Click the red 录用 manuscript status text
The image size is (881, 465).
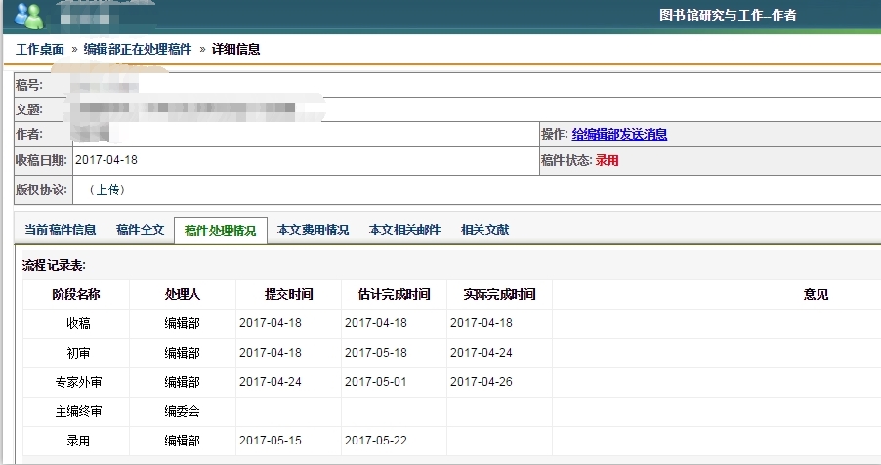point(608,161)
